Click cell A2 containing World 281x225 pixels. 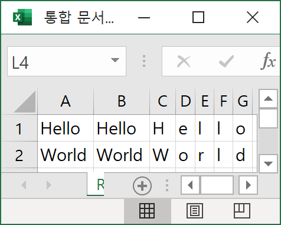(66, 155)
